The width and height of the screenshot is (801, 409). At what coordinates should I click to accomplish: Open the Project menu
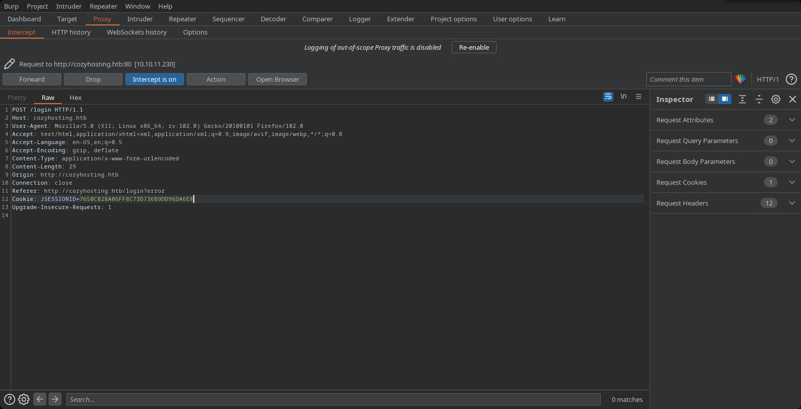[x=38, y=6]
